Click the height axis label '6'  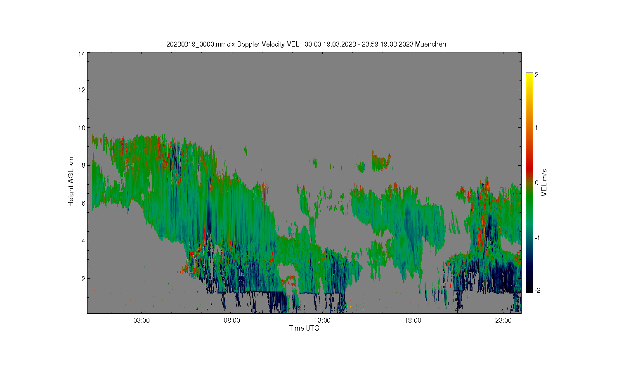tap(84, 203)
